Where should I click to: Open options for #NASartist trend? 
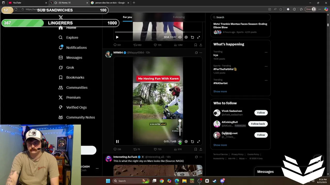pos(266,80)
